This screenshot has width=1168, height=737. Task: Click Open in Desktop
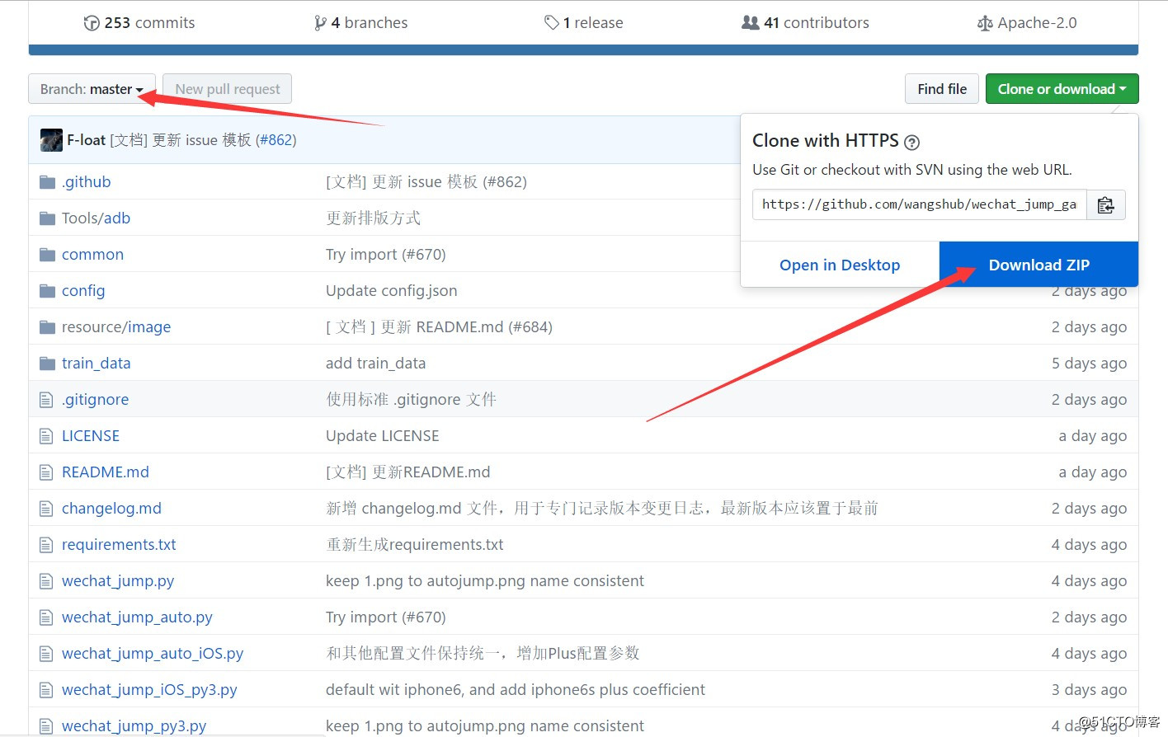tap(840, 265)
